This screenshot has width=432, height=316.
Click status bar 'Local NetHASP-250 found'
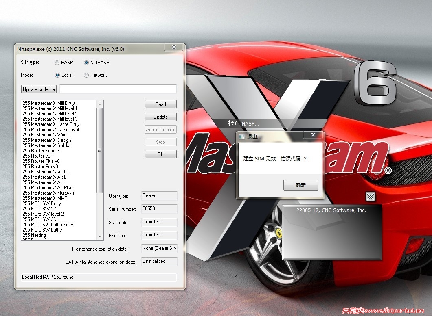[99, 277]
